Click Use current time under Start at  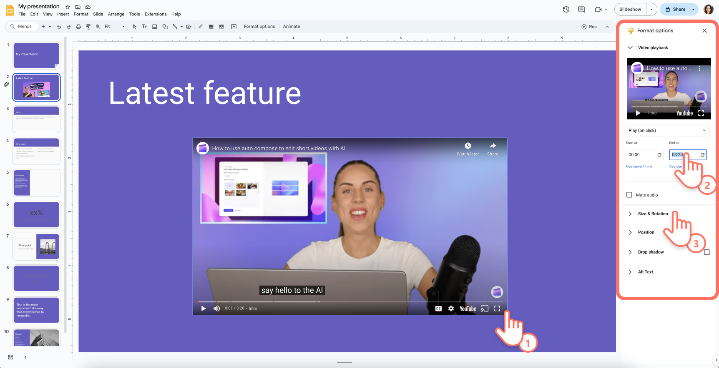tap(639, 167)
